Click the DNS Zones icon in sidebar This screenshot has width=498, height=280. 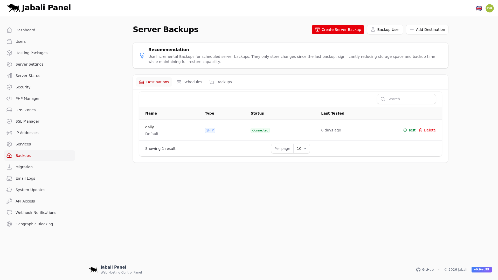coord(9,110)
